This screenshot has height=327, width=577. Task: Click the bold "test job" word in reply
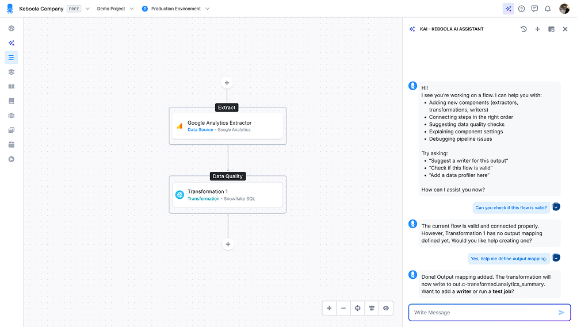[502, 291]
